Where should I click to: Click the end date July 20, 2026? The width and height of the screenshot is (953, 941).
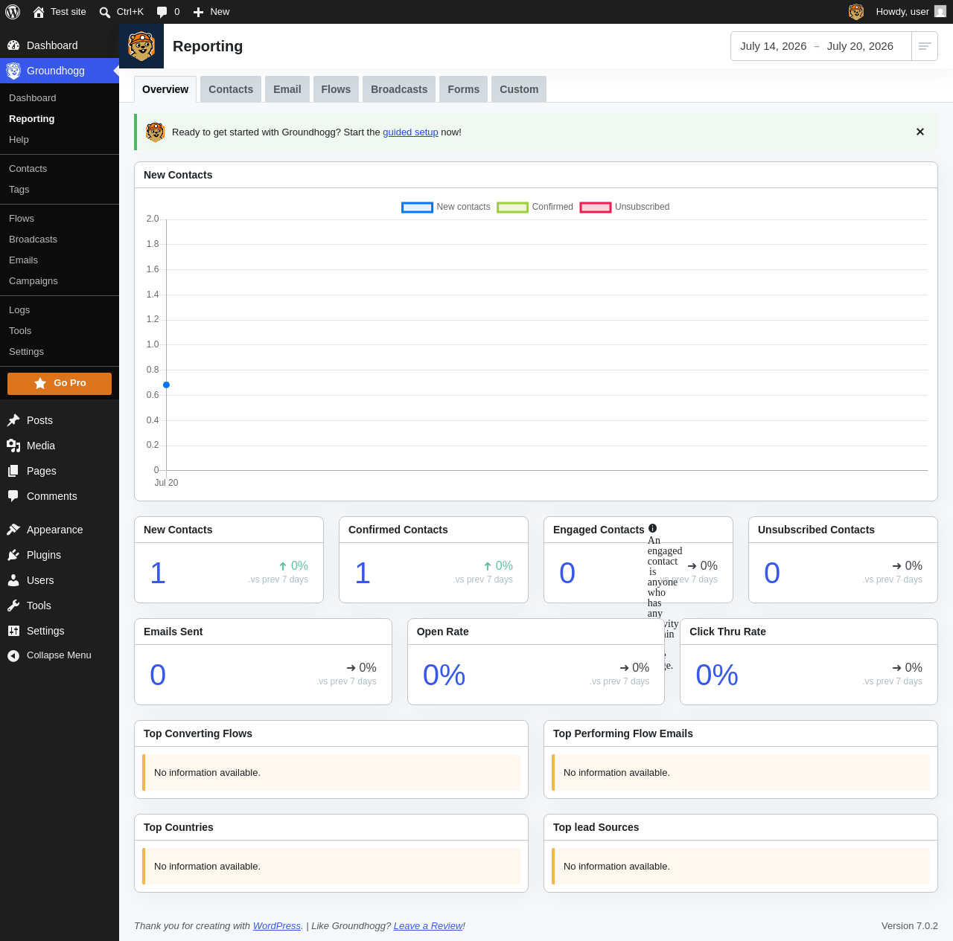(860, 46)
